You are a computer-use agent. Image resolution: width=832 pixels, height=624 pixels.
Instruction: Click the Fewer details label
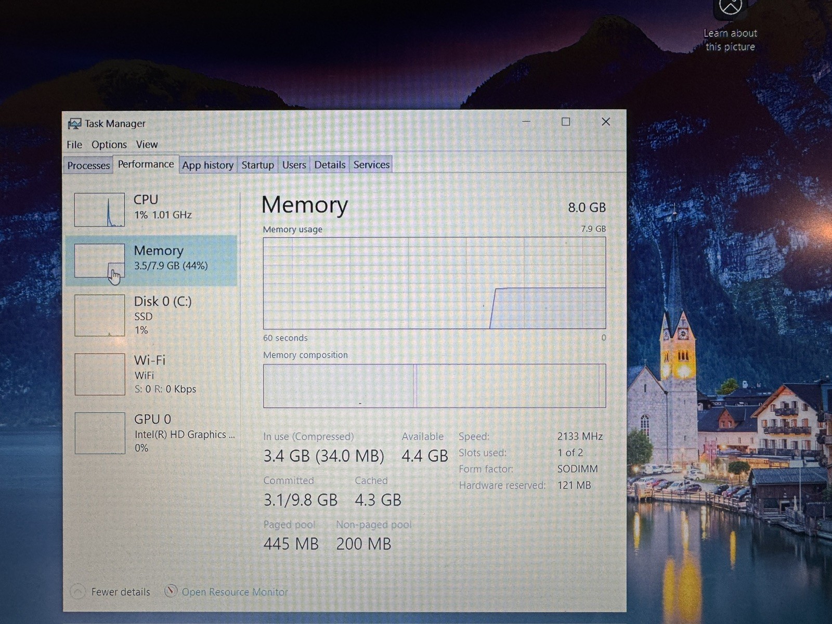(x=121, y=592)
